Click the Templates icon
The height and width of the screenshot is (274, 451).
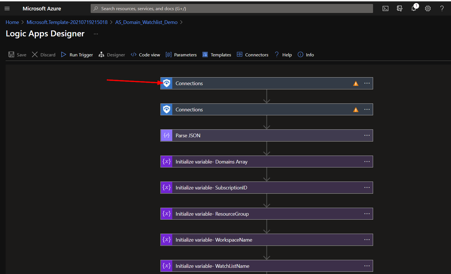205,54
